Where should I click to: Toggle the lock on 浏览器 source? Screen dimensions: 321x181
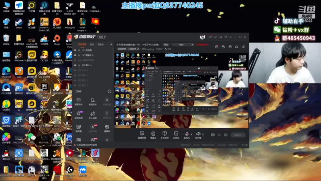(x=79, y=50)
